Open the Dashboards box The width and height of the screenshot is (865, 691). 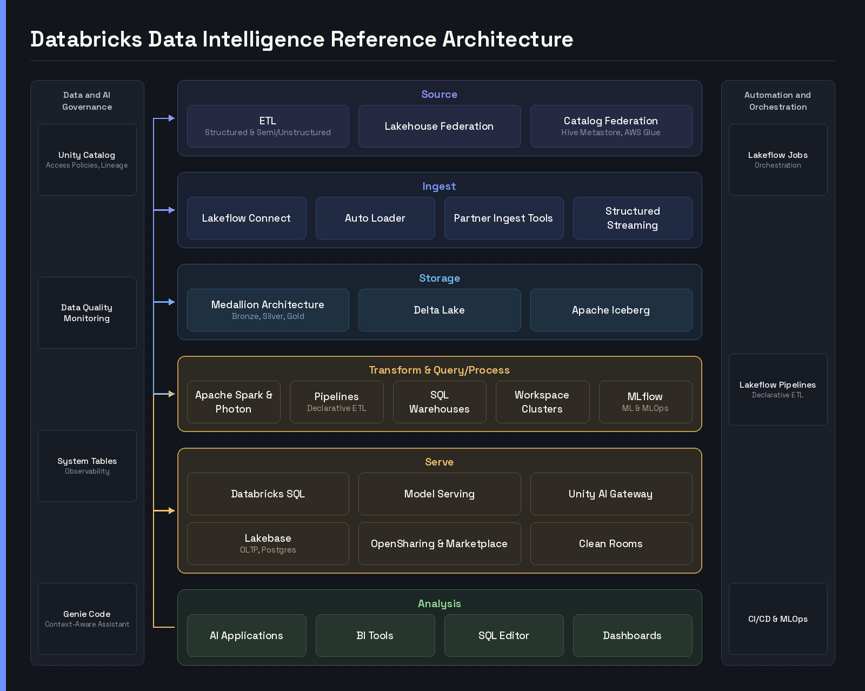[633, 635]
